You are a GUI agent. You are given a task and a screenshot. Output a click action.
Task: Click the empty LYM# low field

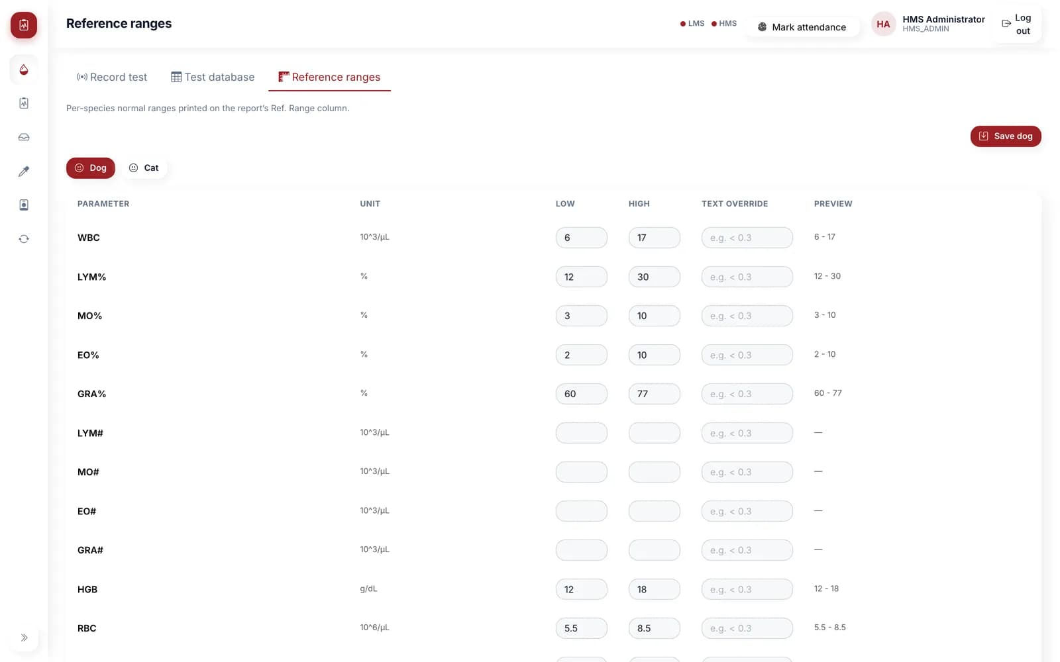coord(582,433)
